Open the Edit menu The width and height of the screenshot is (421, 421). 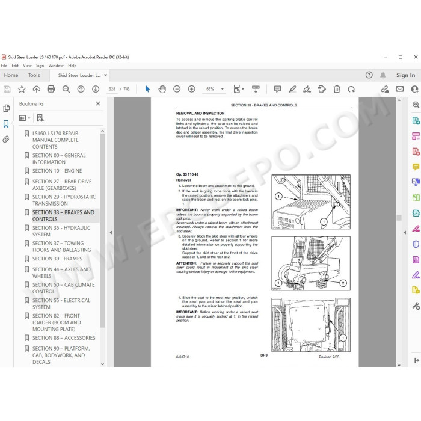pyautogui.click(x=15, y=66)
